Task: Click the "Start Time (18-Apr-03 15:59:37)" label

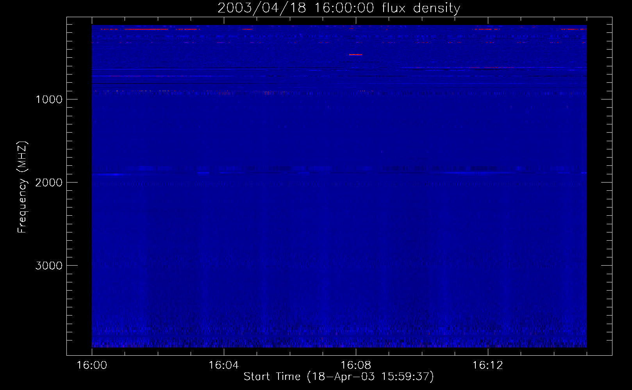Action: click(339, 377)
